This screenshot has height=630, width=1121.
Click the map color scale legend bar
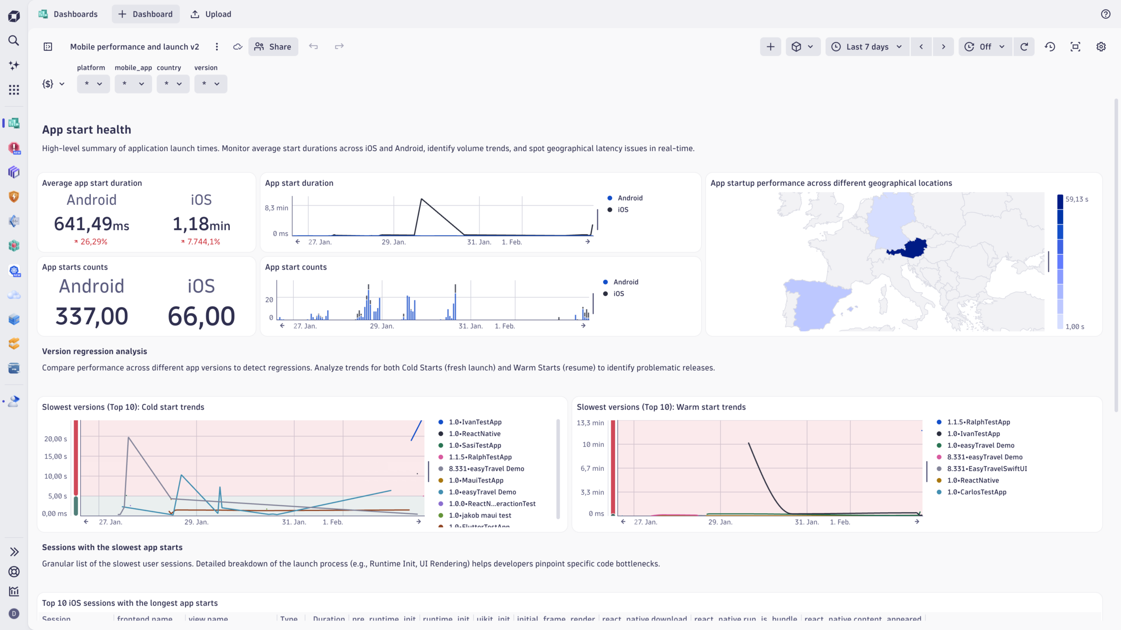coord(1060,262)
